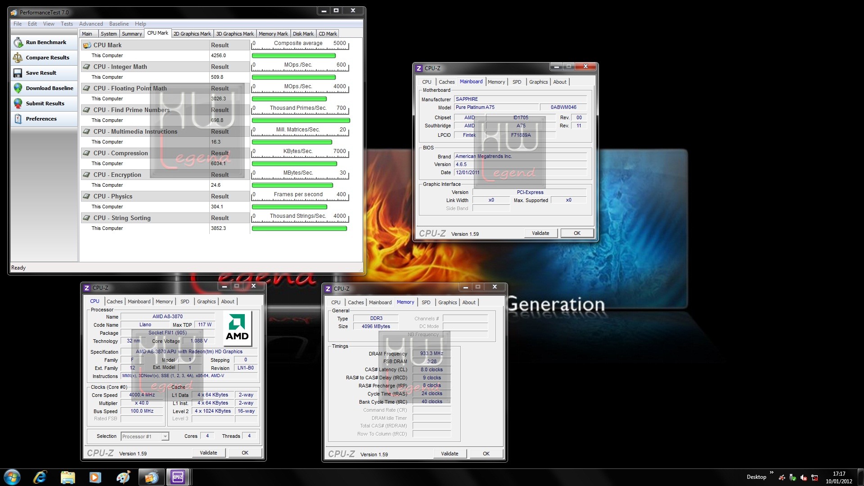Click OK in the Memory CPU-Z window
This screenshot has width=864, height=486.
click(486, 454)
